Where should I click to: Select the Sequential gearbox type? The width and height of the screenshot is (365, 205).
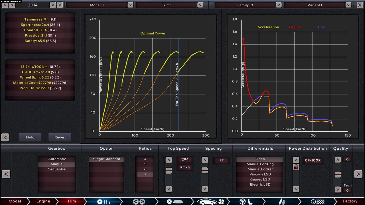(x=57, y=169)
